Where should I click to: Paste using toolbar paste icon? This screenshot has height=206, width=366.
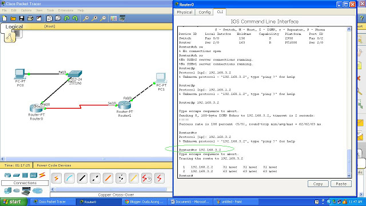58,18
